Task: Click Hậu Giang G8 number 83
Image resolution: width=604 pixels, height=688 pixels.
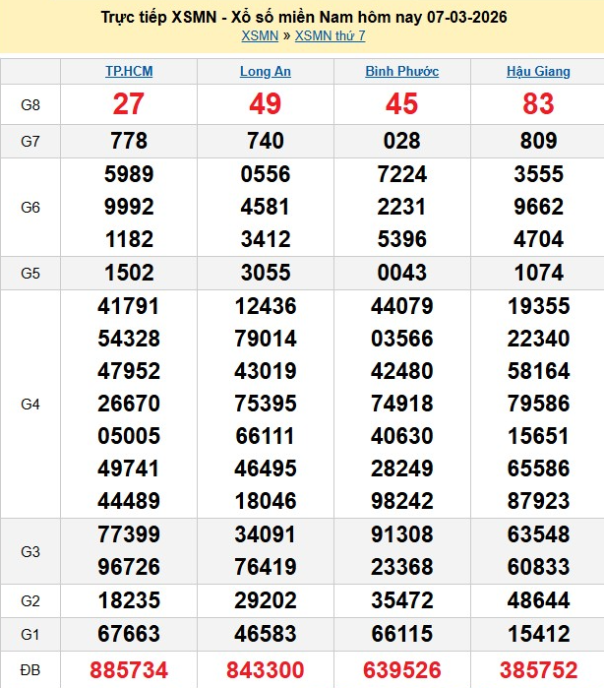Action: pos(538,104)
